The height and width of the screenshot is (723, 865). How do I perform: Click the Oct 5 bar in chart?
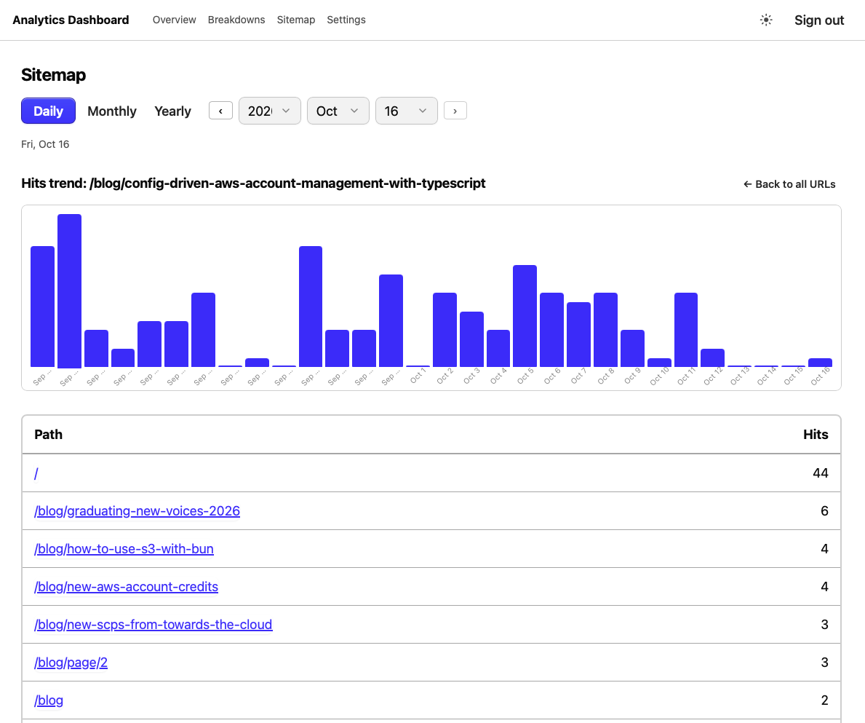pos(525,316)
